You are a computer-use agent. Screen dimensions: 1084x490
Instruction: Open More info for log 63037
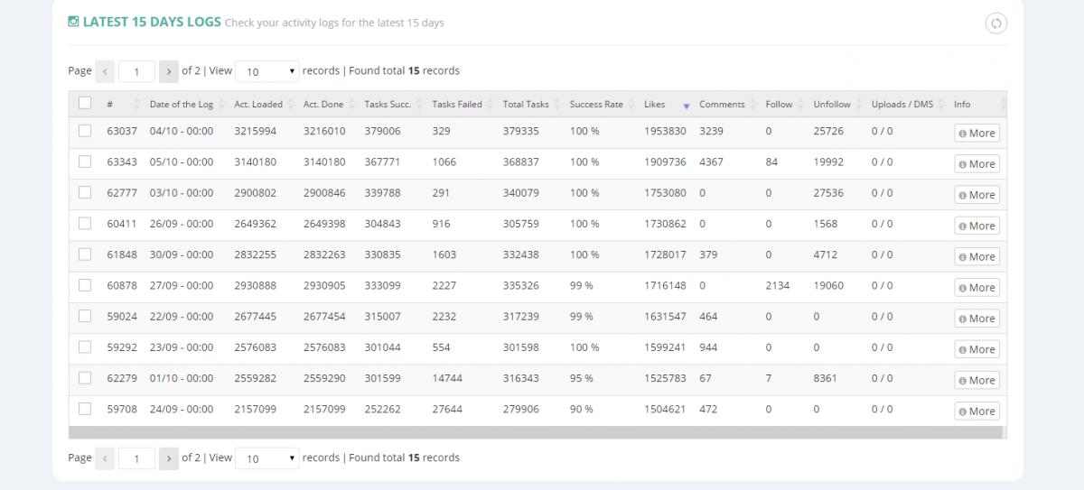(977, 133)
